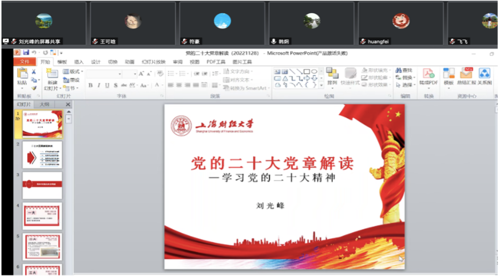Expand the shapes gallery more arrow

pos(322,85)
